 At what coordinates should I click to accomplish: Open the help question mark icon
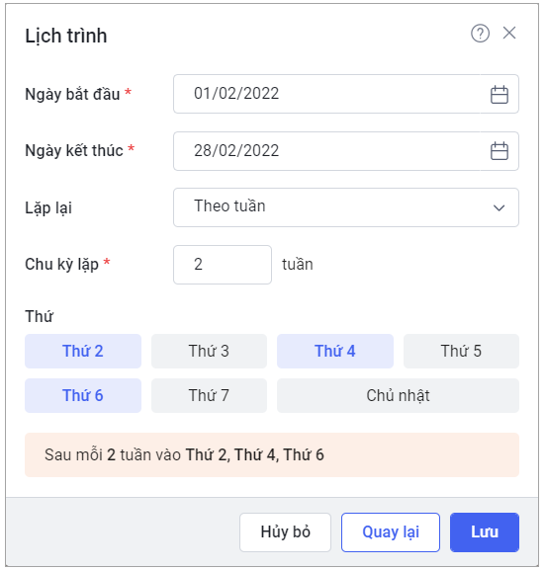pyautogui.click(x=480, y=34)
